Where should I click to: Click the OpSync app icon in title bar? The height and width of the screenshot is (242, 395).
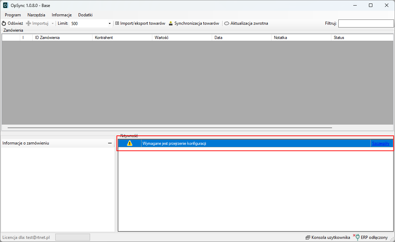pyautogui.click(x=5, y=5)
